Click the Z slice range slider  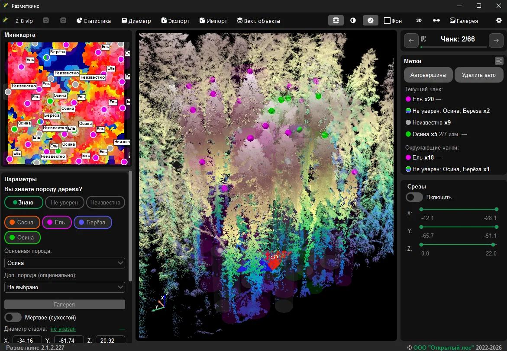click(458, 245)
